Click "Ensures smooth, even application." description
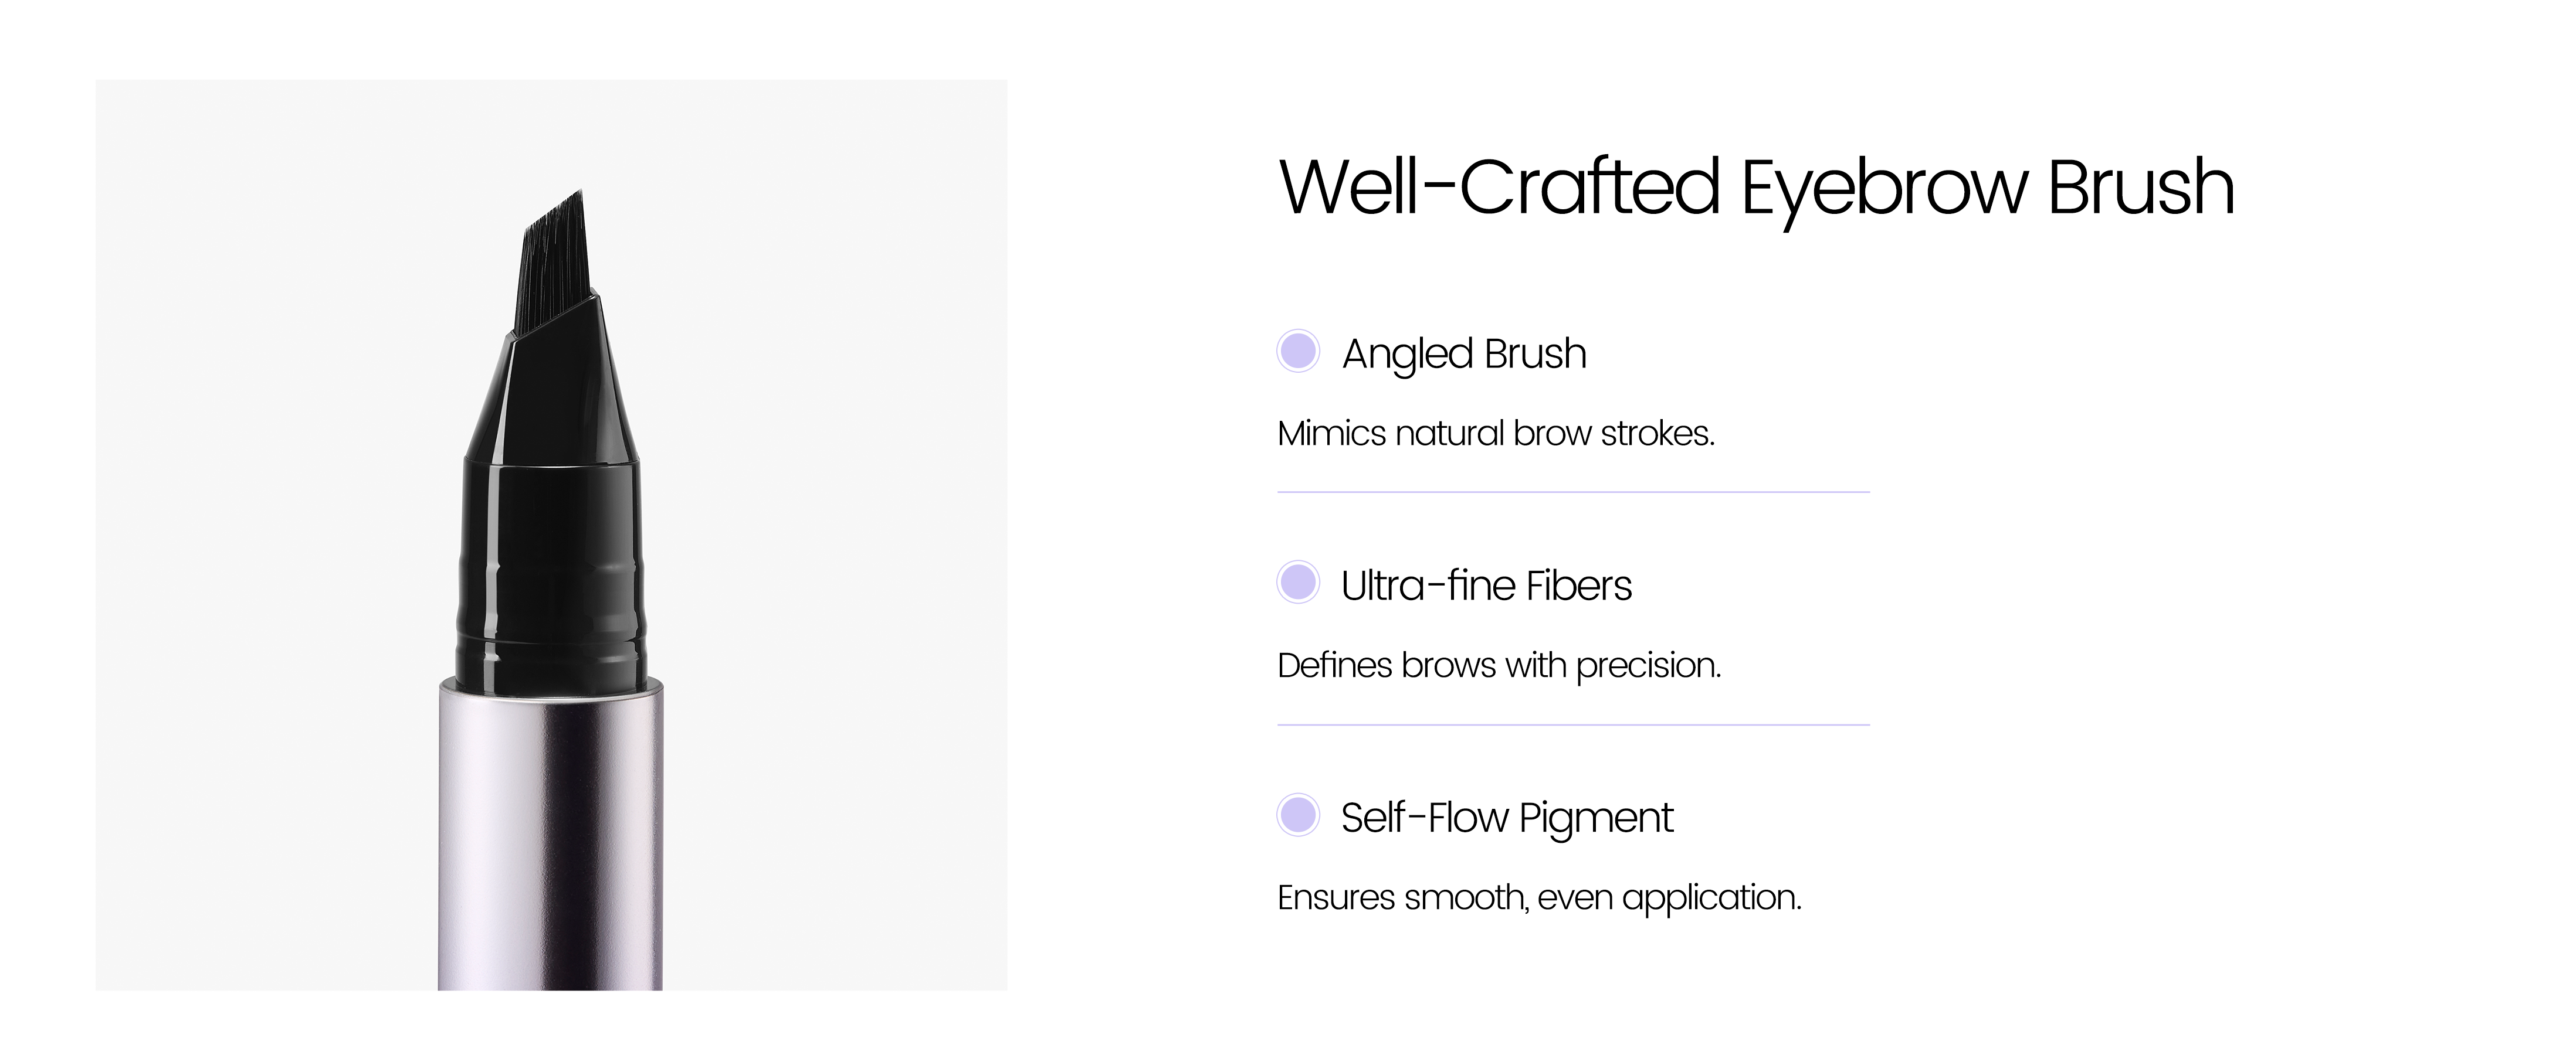The height and width of the screenshot is (1055, 2576). (x=1539, y=897)
